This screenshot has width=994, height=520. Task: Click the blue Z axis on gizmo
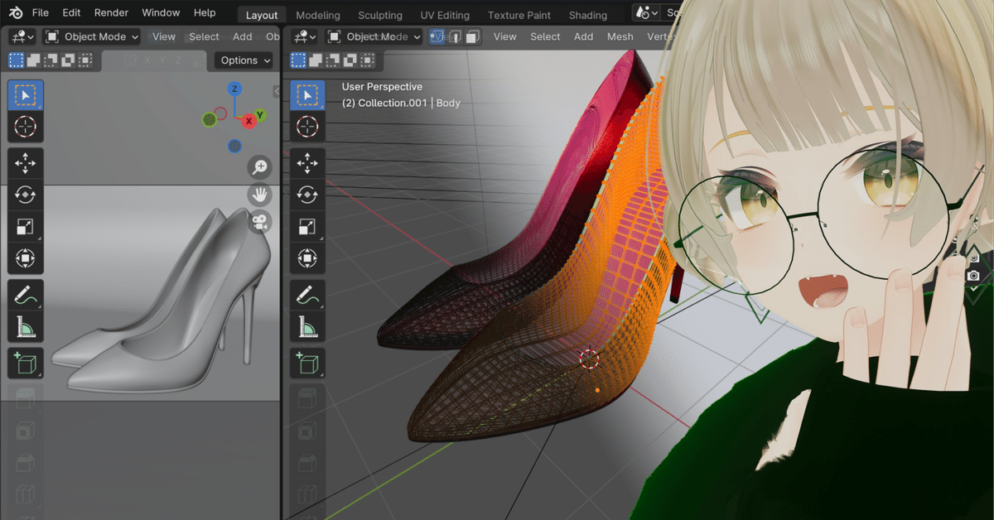235,89
